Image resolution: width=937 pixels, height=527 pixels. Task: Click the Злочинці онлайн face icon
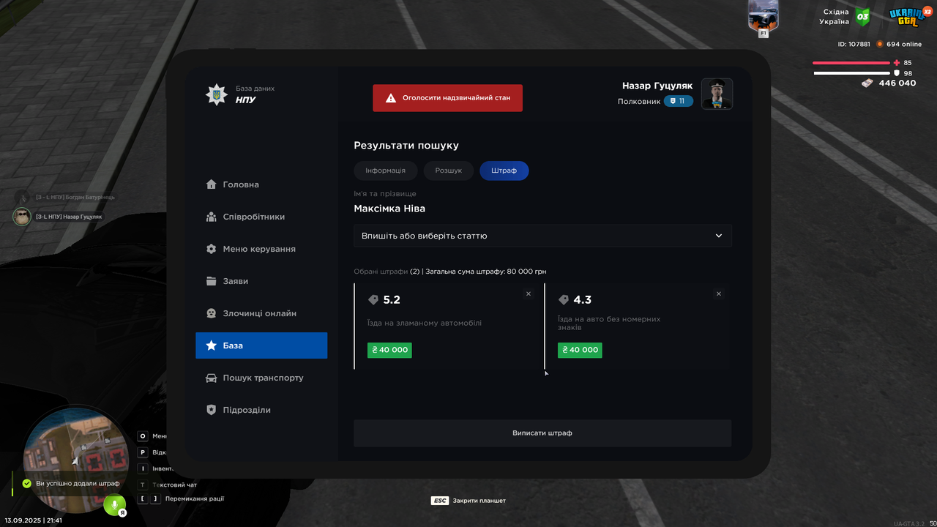point(212,313)
